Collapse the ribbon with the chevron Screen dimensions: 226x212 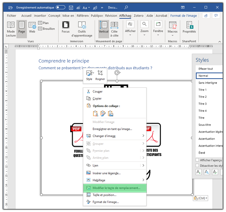[220, 42]
